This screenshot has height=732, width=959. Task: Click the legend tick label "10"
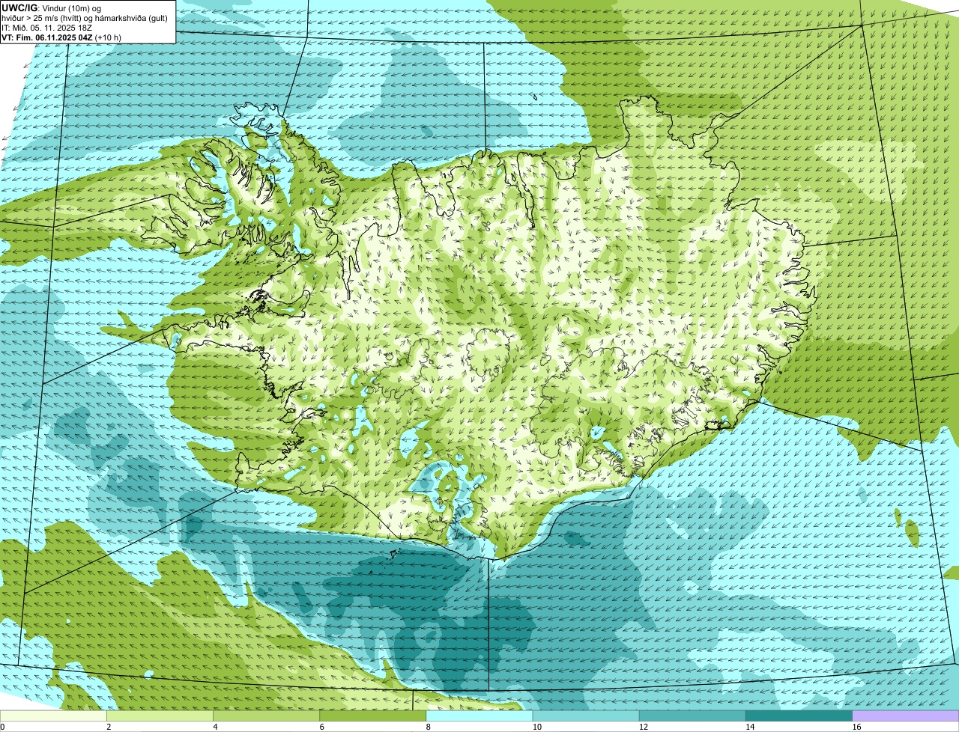pos(536,727)
